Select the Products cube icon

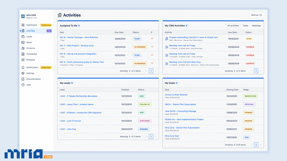pyautogui.click(x=23, y=60)
